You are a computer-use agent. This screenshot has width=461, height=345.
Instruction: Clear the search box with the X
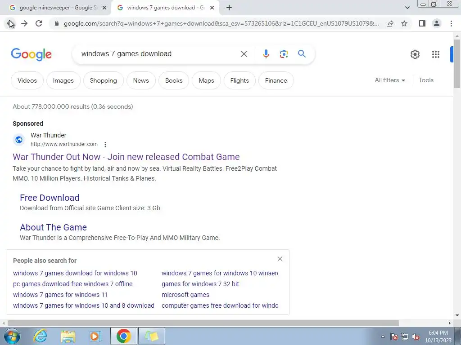pyautogui.click(x=244, y=54)
